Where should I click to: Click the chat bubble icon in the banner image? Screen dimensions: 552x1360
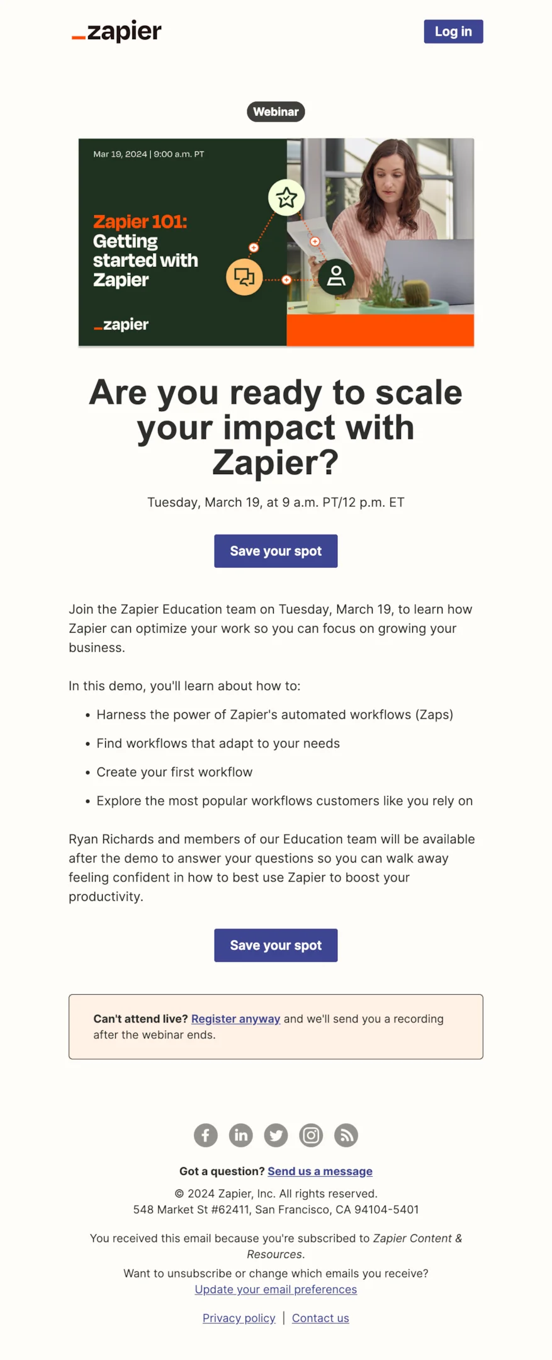coord(244,276)
